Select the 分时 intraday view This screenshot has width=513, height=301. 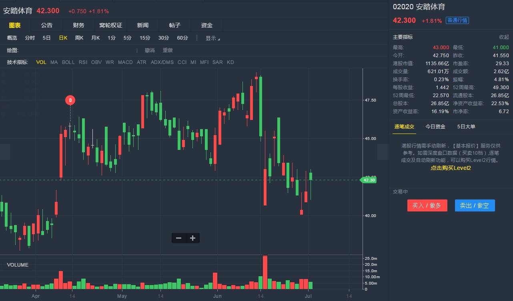click(30, 38)
